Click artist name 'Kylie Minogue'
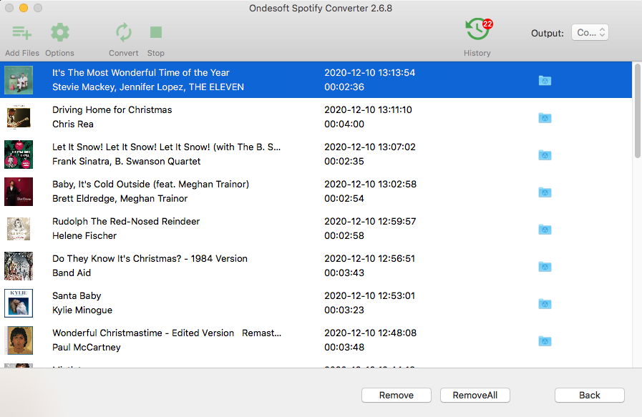 [x=82, y=310]
